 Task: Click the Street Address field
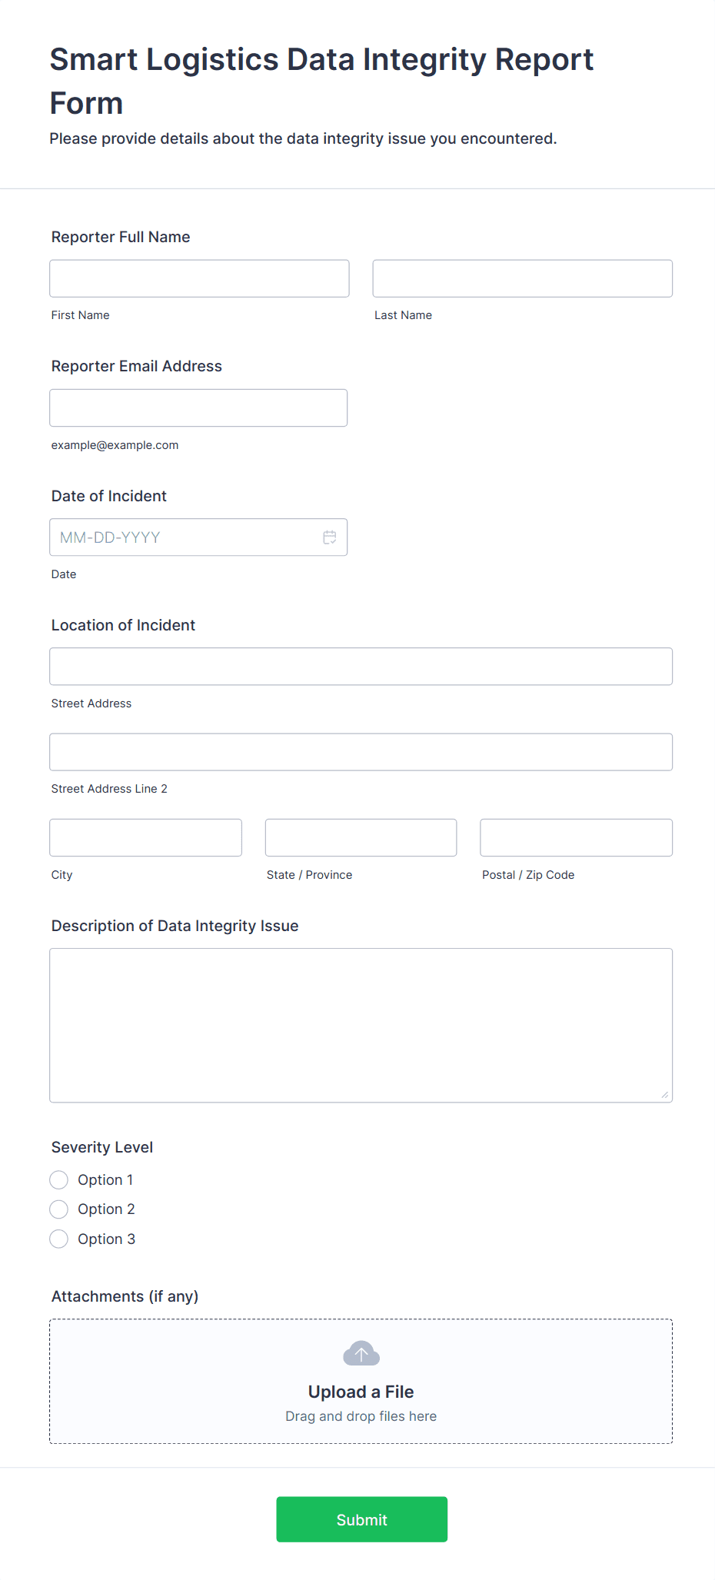pyautogui.click(x=361, y=666)
